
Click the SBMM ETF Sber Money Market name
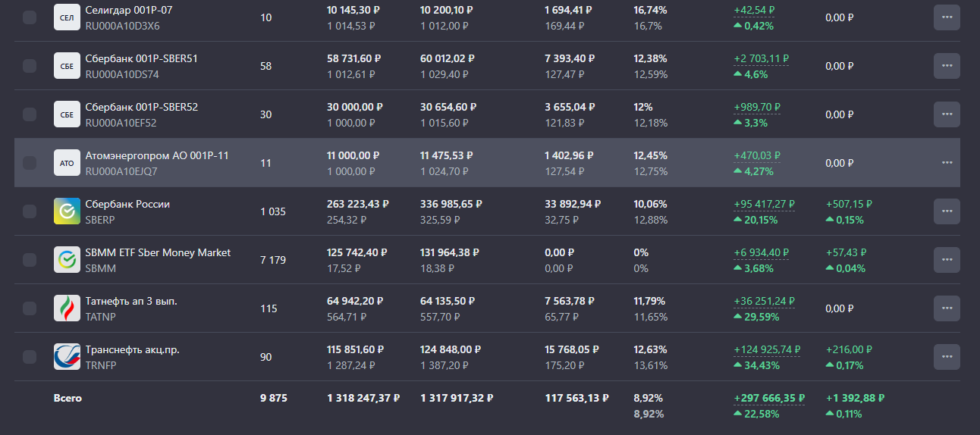158,253
